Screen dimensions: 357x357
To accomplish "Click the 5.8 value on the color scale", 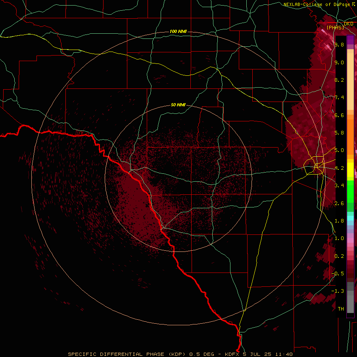I will point(339,133).
